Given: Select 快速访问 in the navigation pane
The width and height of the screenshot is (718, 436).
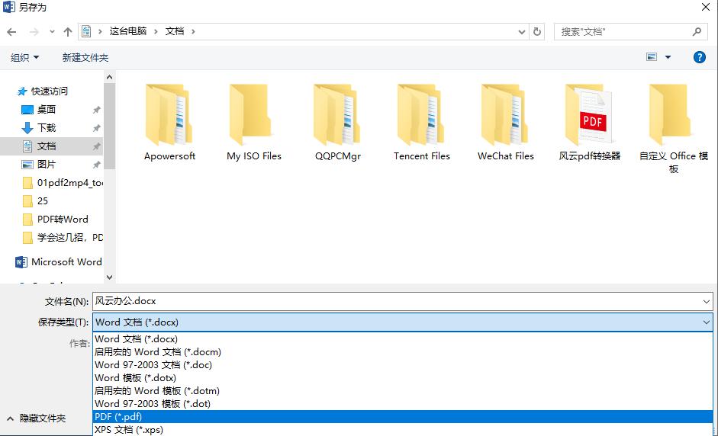Looking at the screenshot, I should [49, 91].
